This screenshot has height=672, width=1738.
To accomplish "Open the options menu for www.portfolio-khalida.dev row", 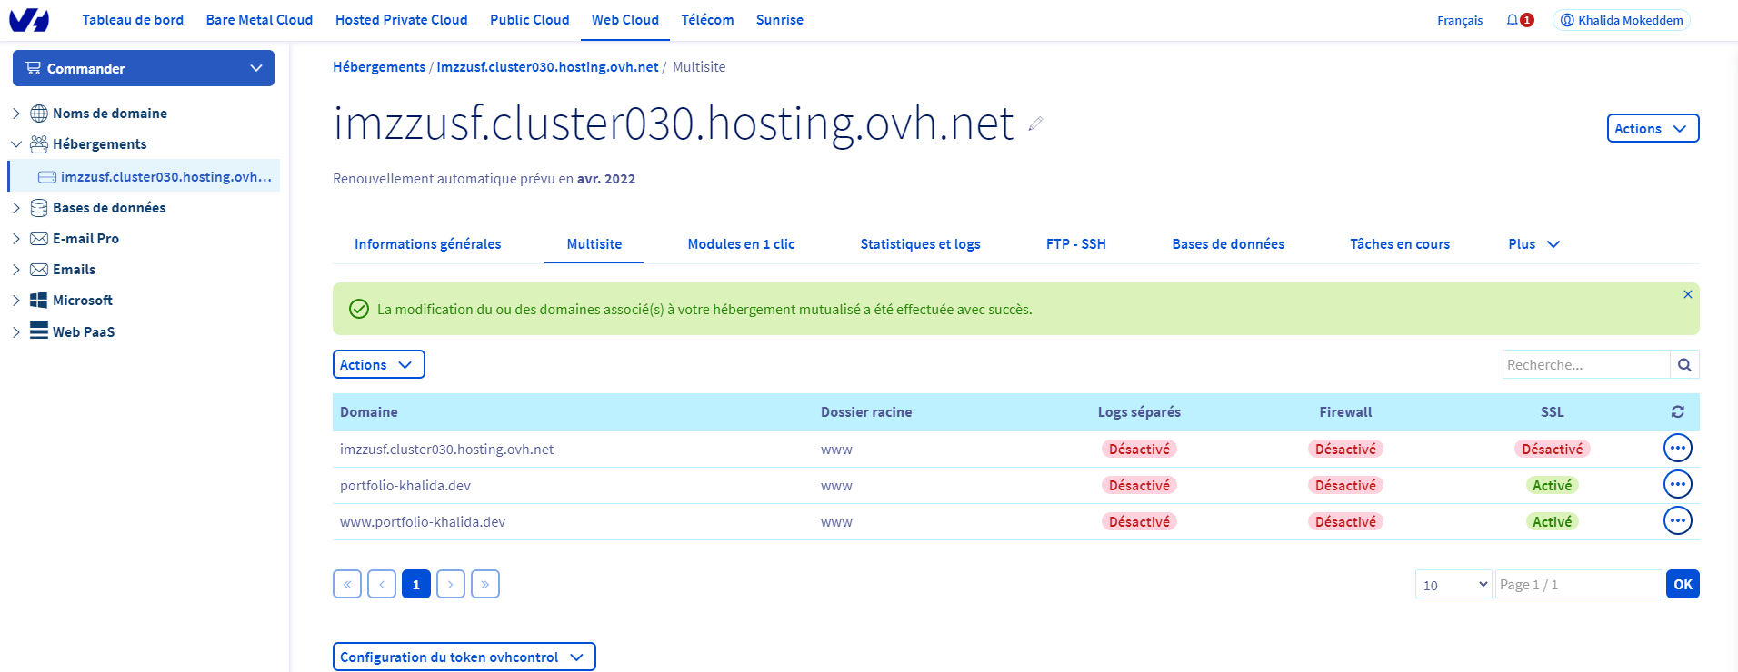I will 1677,521.
